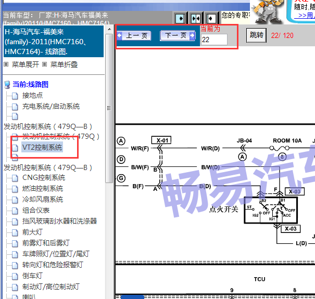Click the H-海马汽车-福美来 title header
This screenshot has height=299, width=315.
click(54, 42)
